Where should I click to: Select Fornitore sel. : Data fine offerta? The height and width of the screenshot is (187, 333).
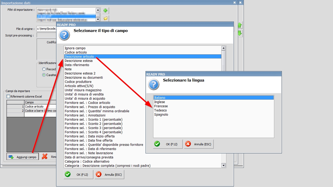[105, 140]
